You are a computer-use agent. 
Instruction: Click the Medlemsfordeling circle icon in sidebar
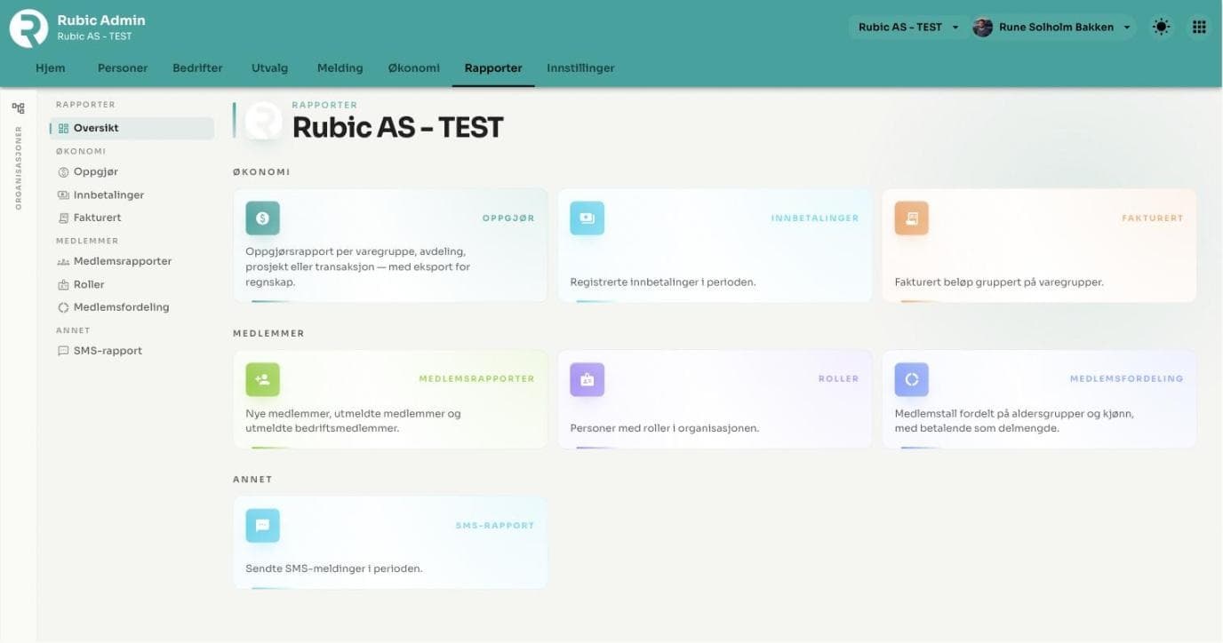point(63,307)
